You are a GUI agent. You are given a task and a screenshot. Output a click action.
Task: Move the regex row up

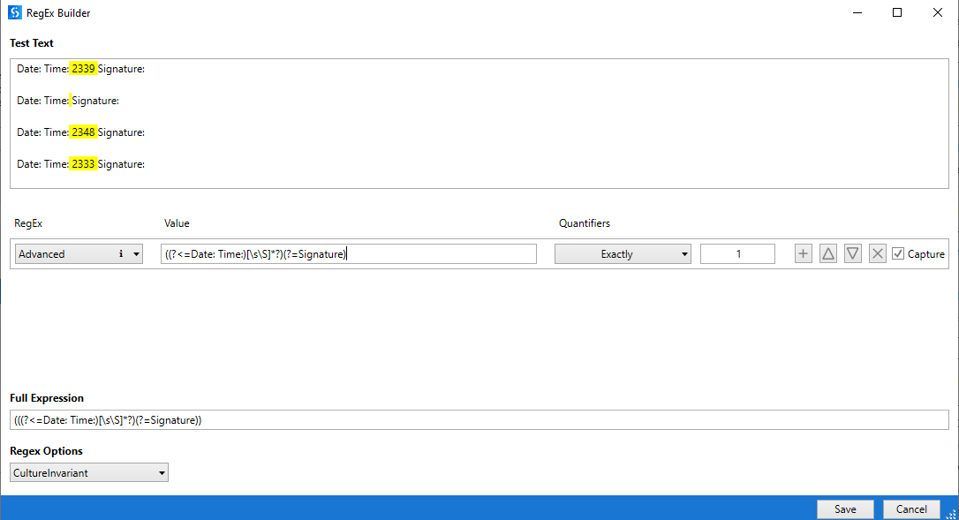click(827, 253)
